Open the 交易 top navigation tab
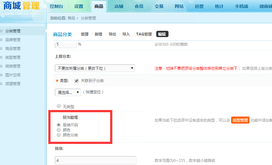 tap(159, 6)
